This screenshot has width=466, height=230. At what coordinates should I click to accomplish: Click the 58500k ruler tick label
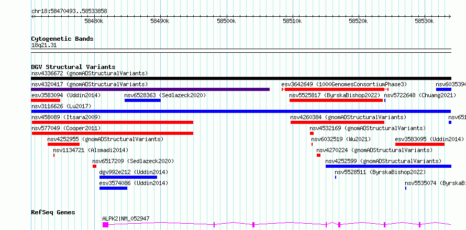tap(227, 21)
